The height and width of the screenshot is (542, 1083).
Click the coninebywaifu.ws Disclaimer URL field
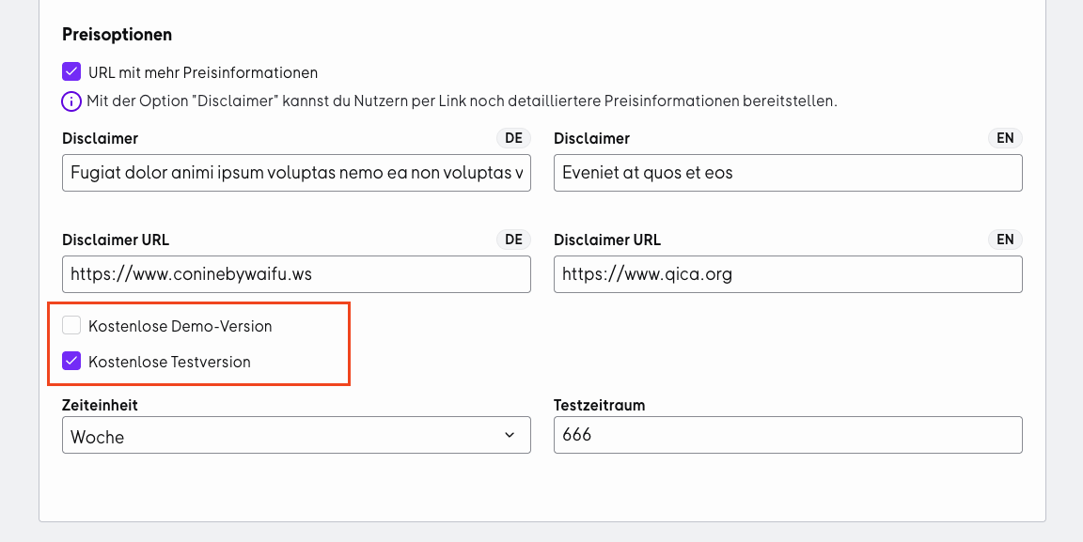click(x=296, y=274)
